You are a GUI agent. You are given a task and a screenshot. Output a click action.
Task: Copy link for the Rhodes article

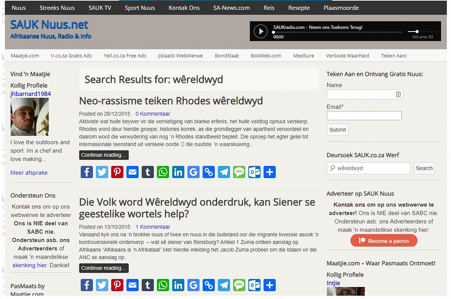[x=209, y=172]
